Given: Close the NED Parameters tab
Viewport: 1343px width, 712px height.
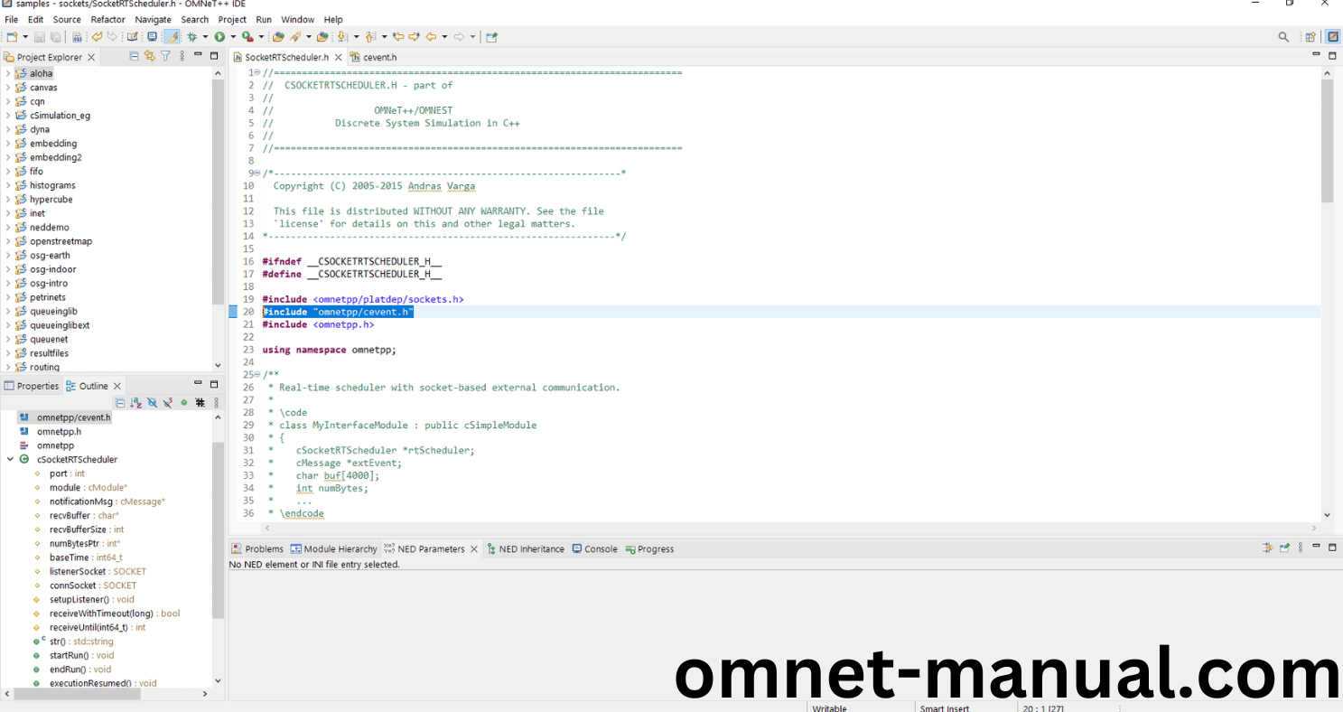Looking at the screenshot, I should pyautogui.click(x=474, y=548).
